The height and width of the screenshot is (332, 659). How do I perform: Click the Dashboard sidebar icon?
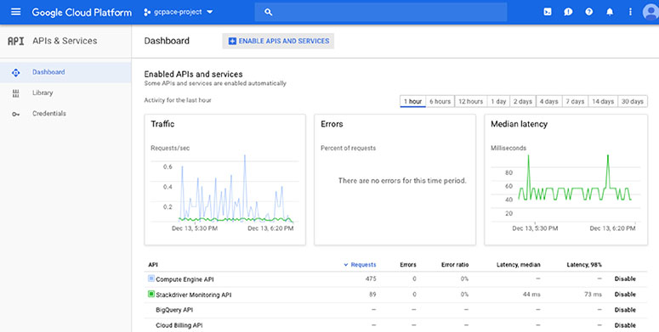(x=15, y=73)
